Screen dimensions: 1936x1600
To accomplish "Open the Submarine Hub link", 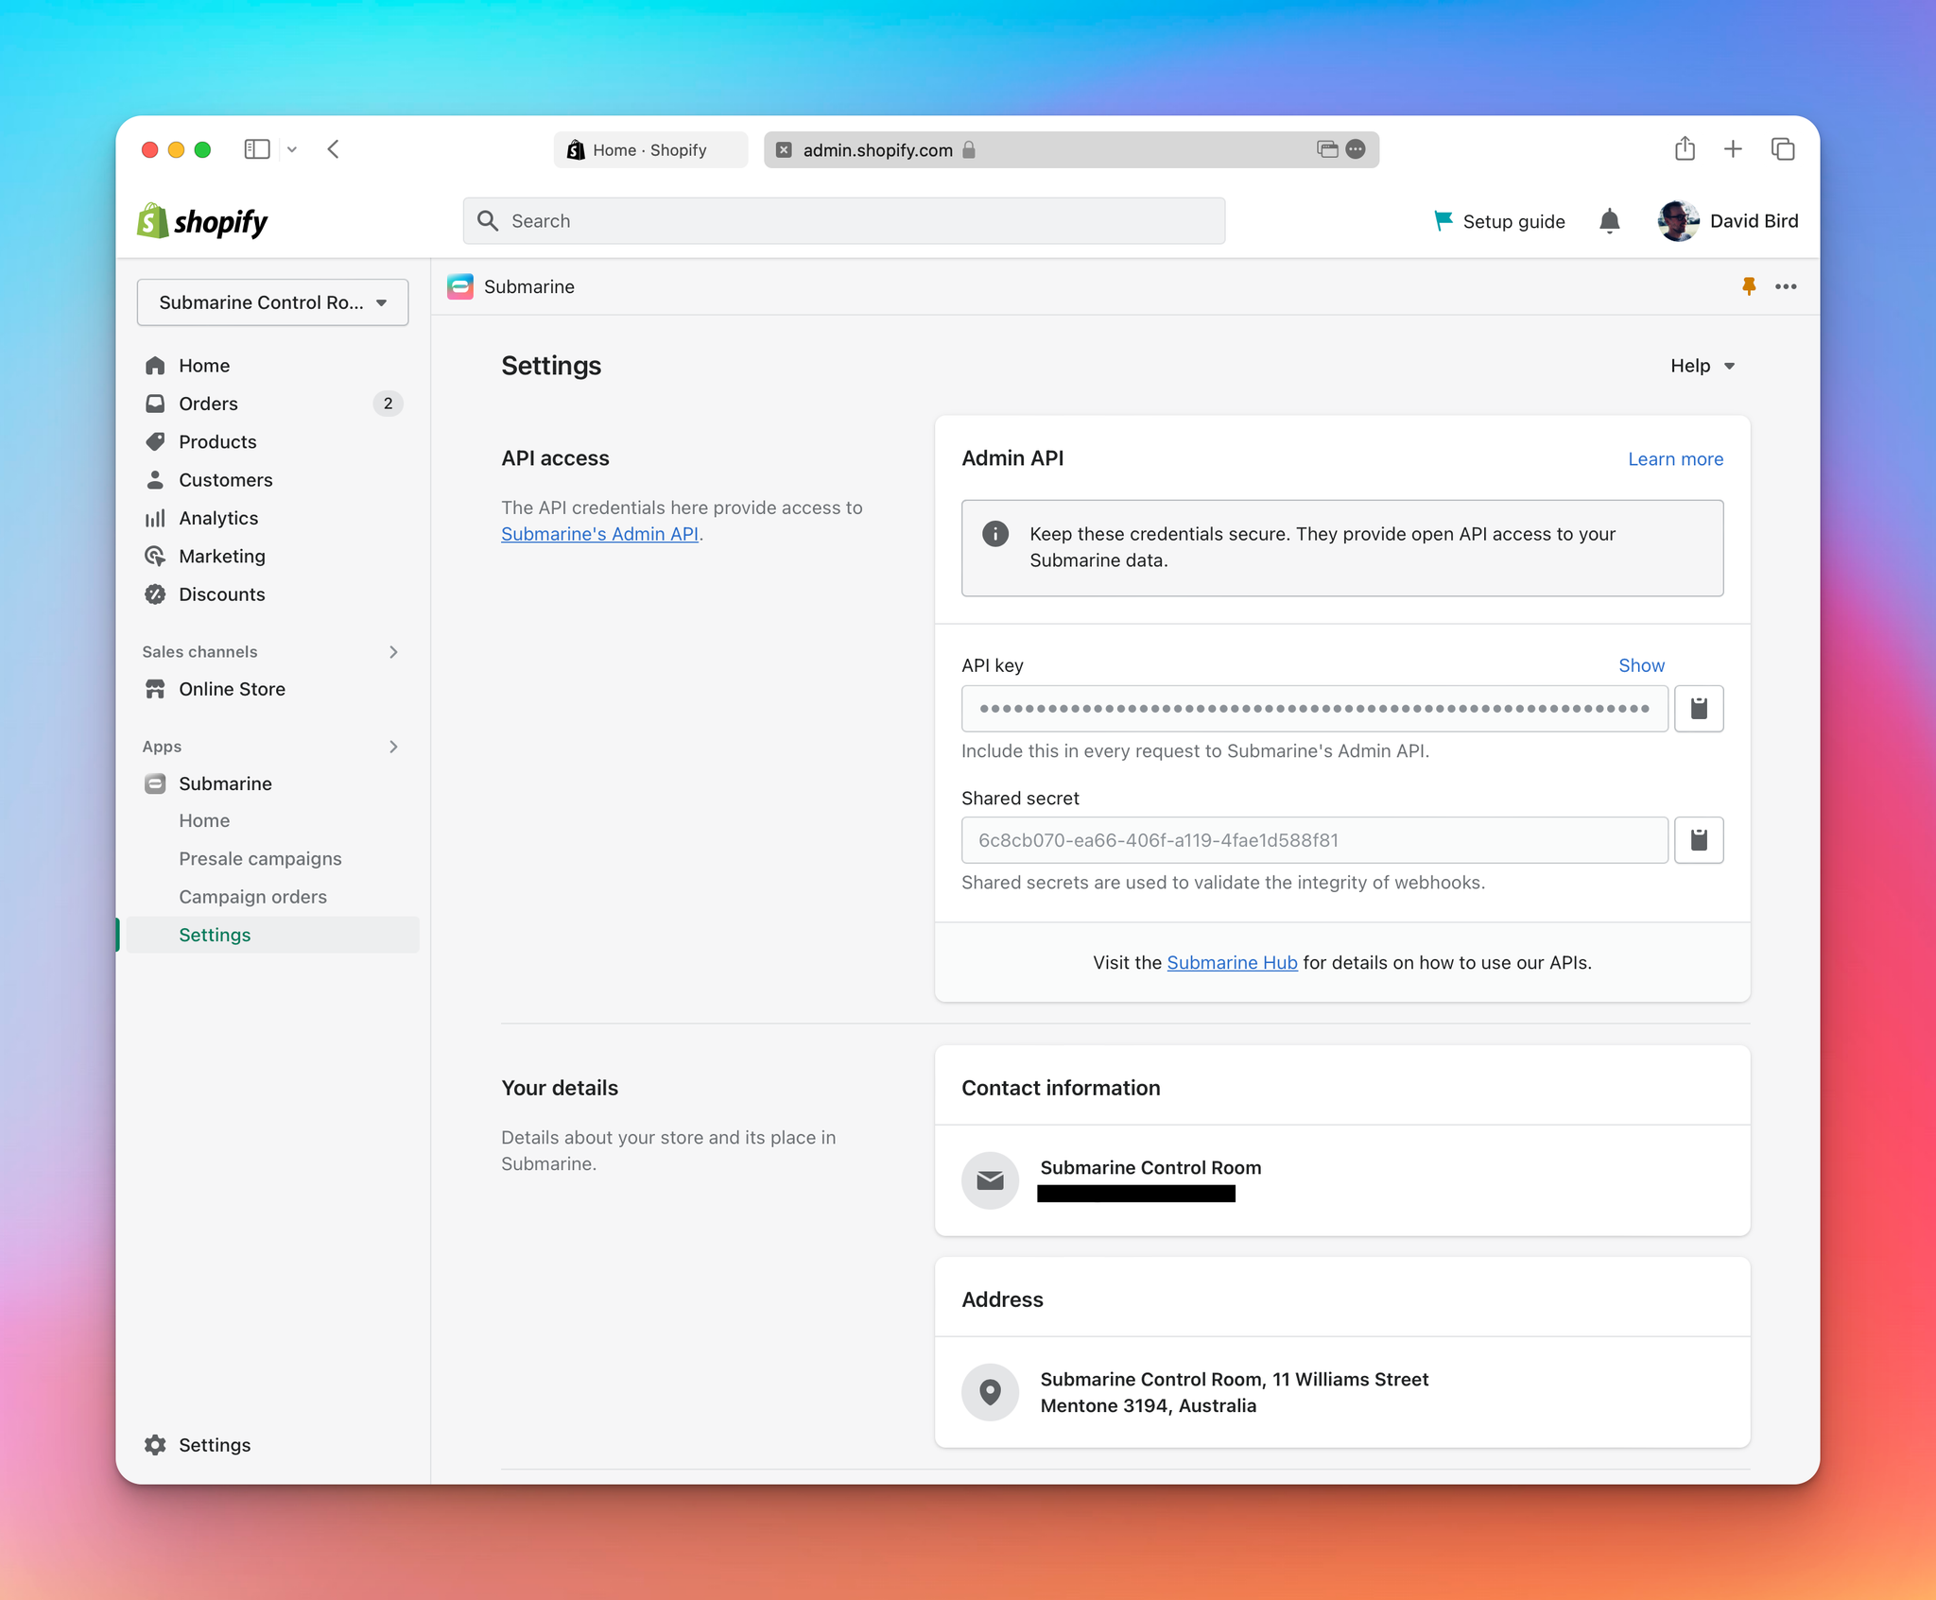I will [1232, 962].
